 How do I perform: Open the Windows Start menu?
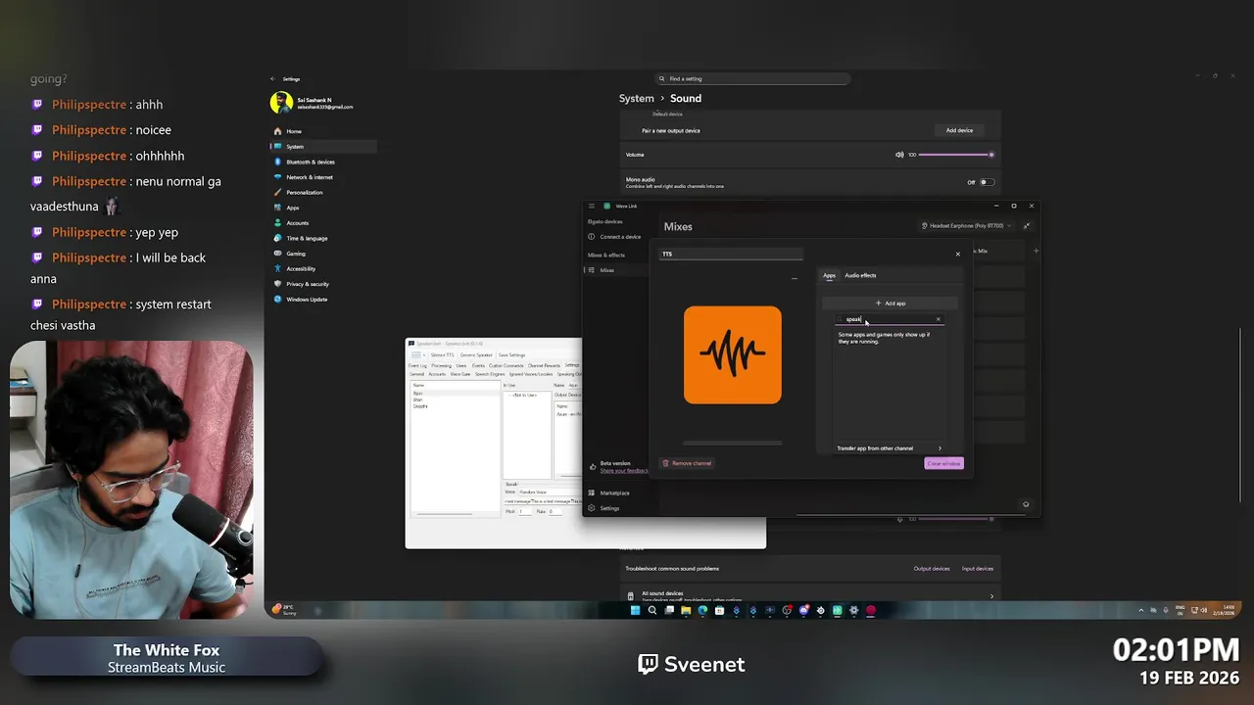tap(635, 610)
